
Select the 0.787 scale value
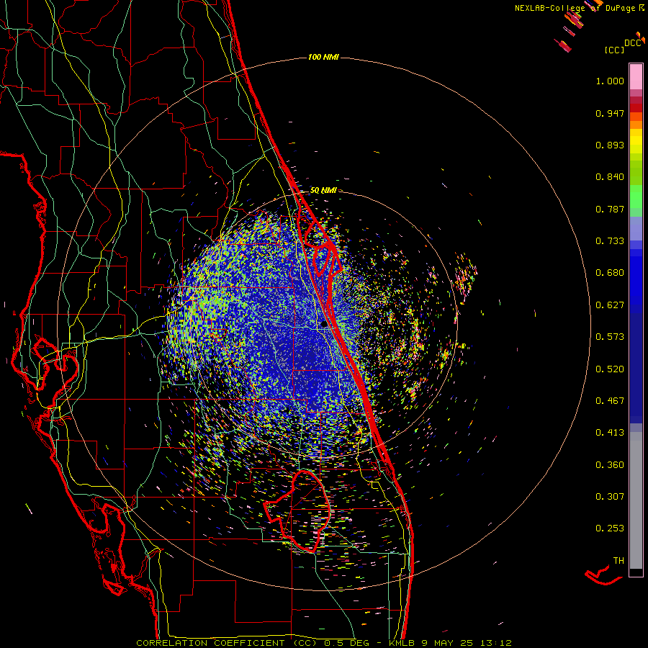(x=610, y=209)
